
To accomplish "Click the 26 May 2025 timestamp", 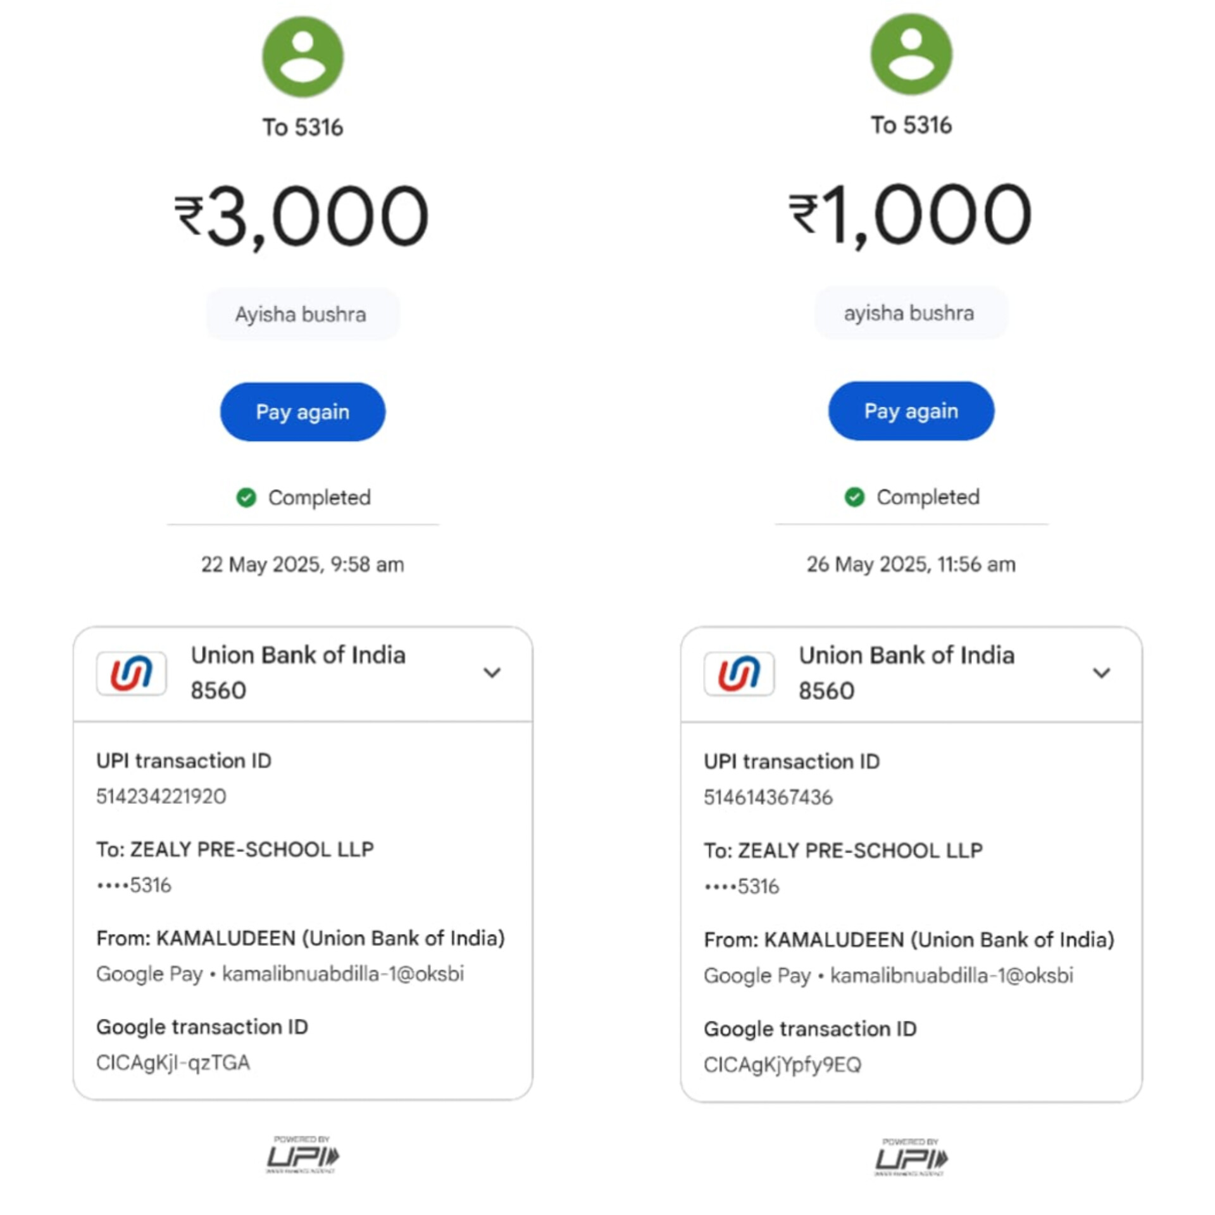I will [911, 564].
